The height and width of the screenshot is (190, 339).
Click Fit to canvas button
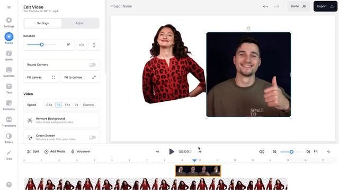80,78
